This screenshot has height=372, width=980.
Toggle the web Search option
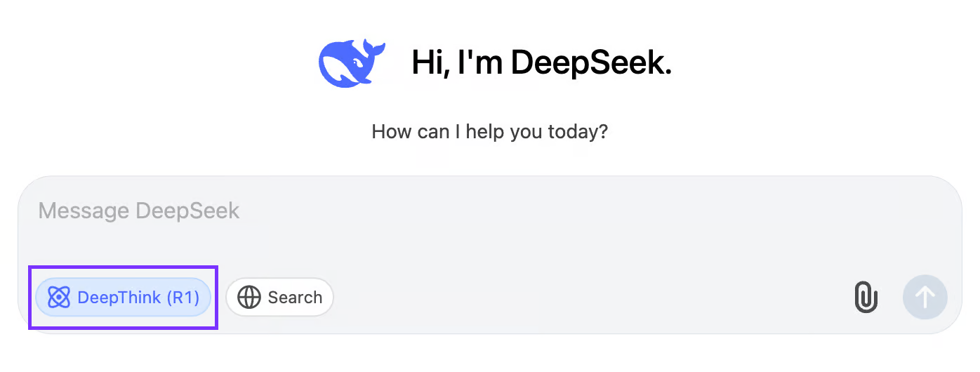click(x=279, y=298)
